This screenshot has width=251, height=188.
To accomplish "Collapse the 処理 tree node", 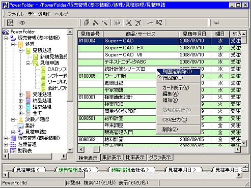I will pos(13,44).
